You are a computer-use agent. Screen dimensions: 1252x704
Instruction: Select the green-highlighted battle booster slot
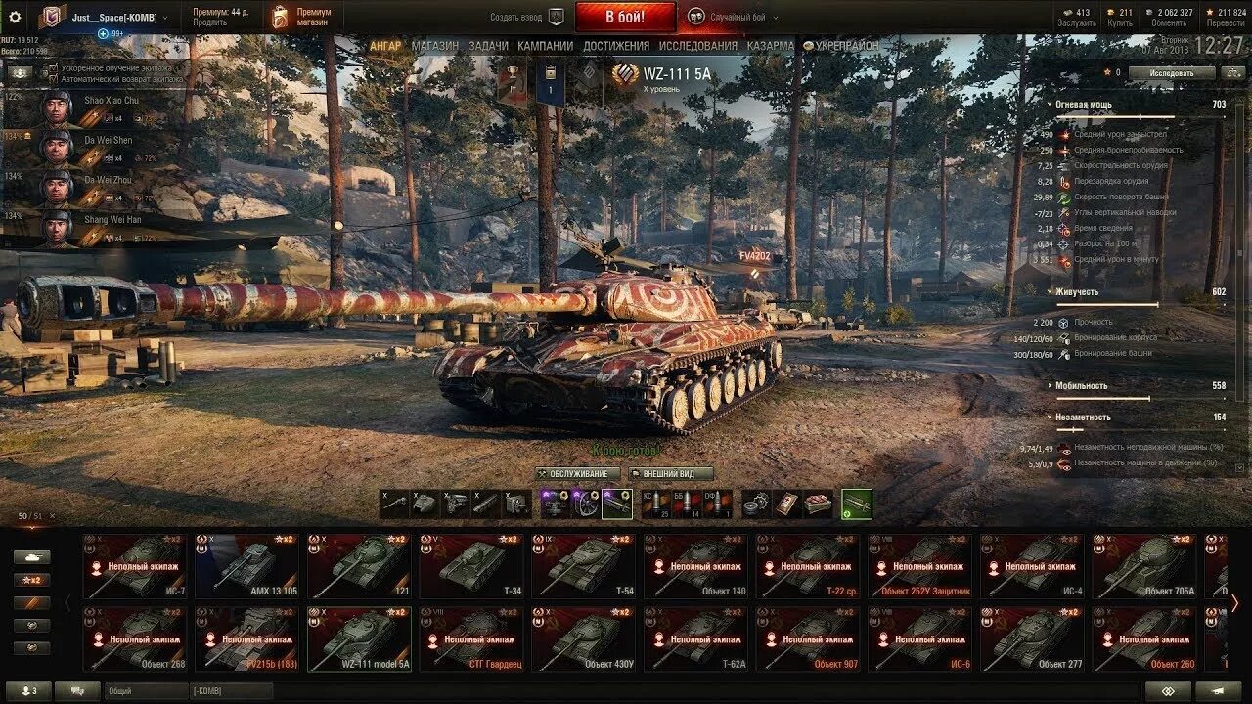[x=857, y=505]
